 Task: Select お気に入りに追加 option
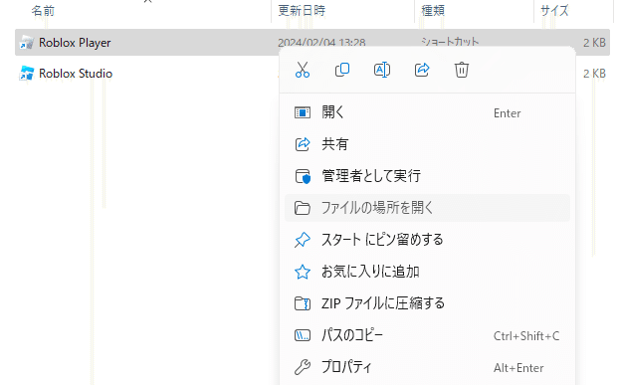pyautogui.click(x=427, y=272)
